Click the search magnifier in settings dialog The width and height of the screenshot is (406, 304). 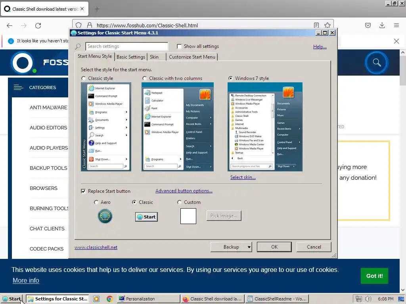tap(78, 47)
